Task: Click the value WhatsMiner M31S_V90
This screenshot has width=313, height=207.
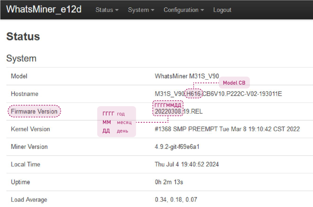Action: click(187, 76)
